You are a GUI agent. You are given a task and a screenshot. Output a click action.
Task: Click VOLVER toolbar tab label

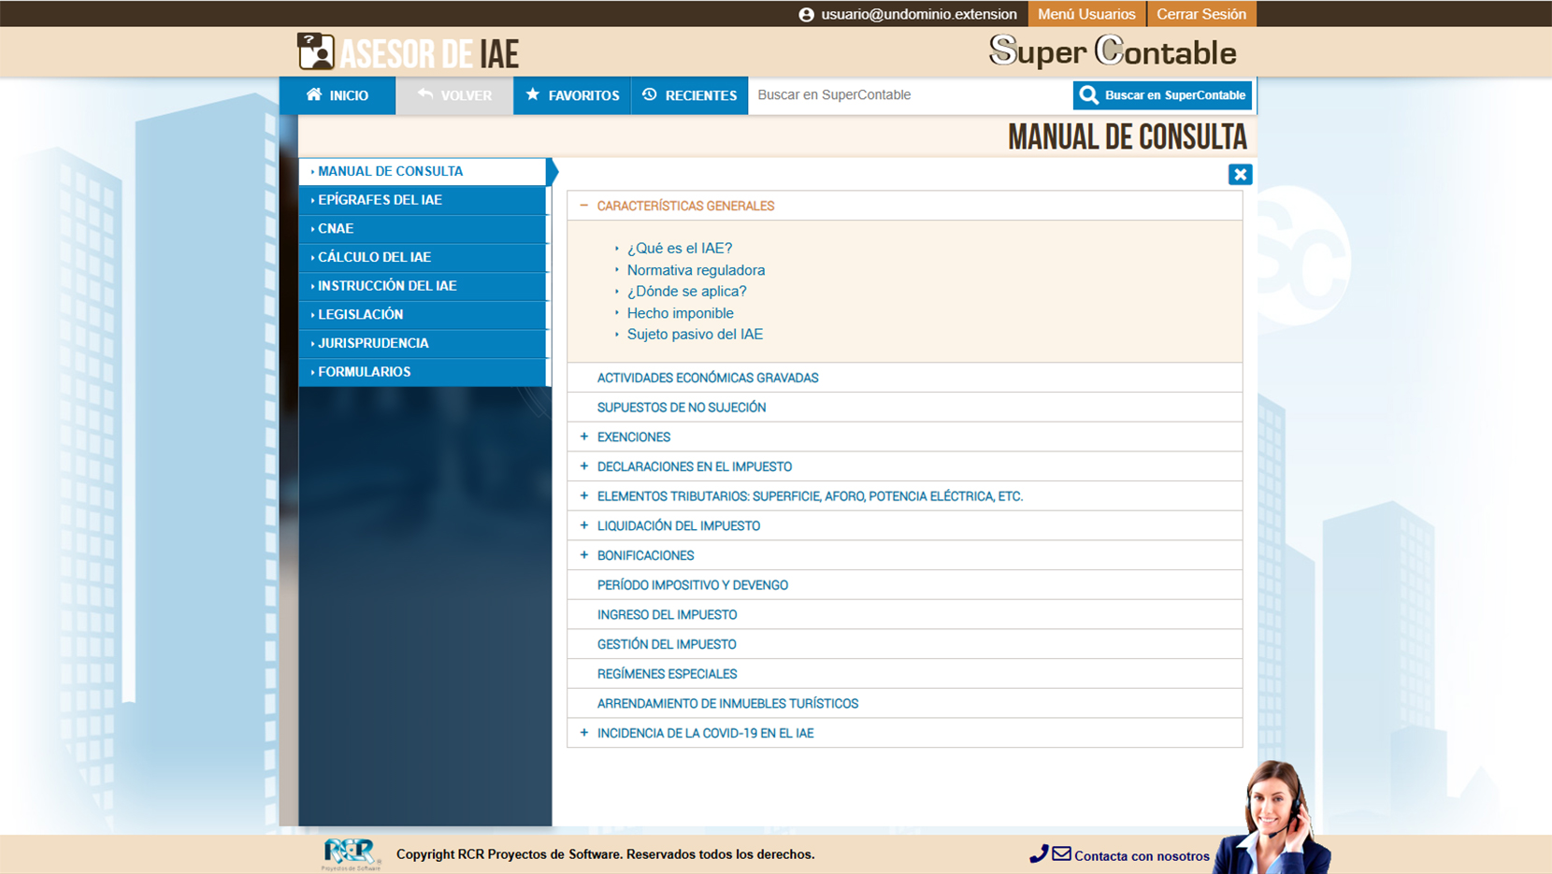(x=467, y=95)
